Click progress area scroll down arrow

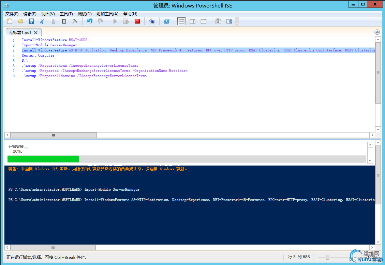pyautogui.click(x=370, y=161)
